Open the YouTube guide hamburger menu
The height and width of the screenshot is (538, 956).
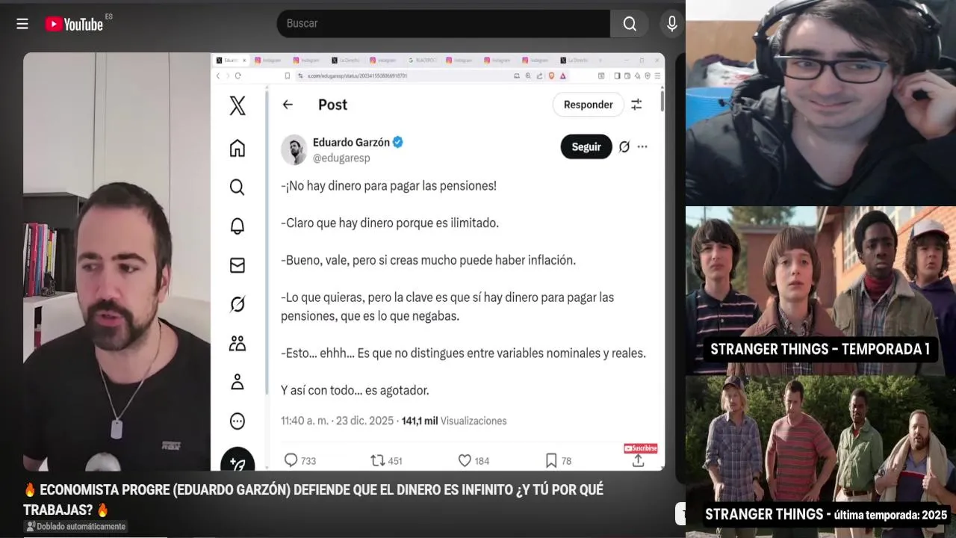[22, 24]
